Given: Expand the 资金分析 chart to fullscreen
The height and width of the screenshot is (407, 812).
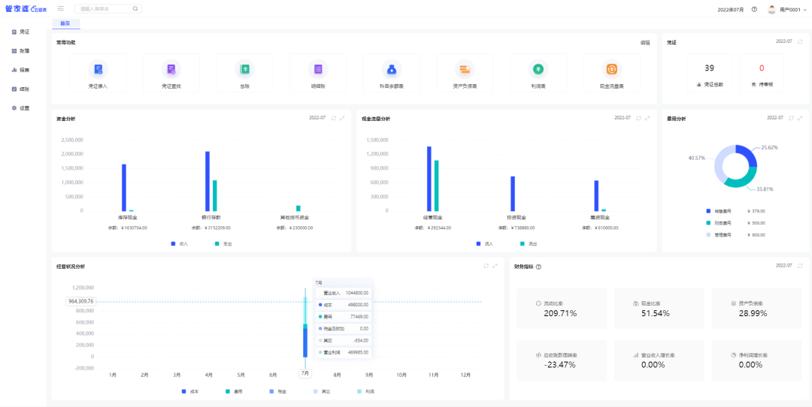Looking at the screenshot, I should click(343, 118).
